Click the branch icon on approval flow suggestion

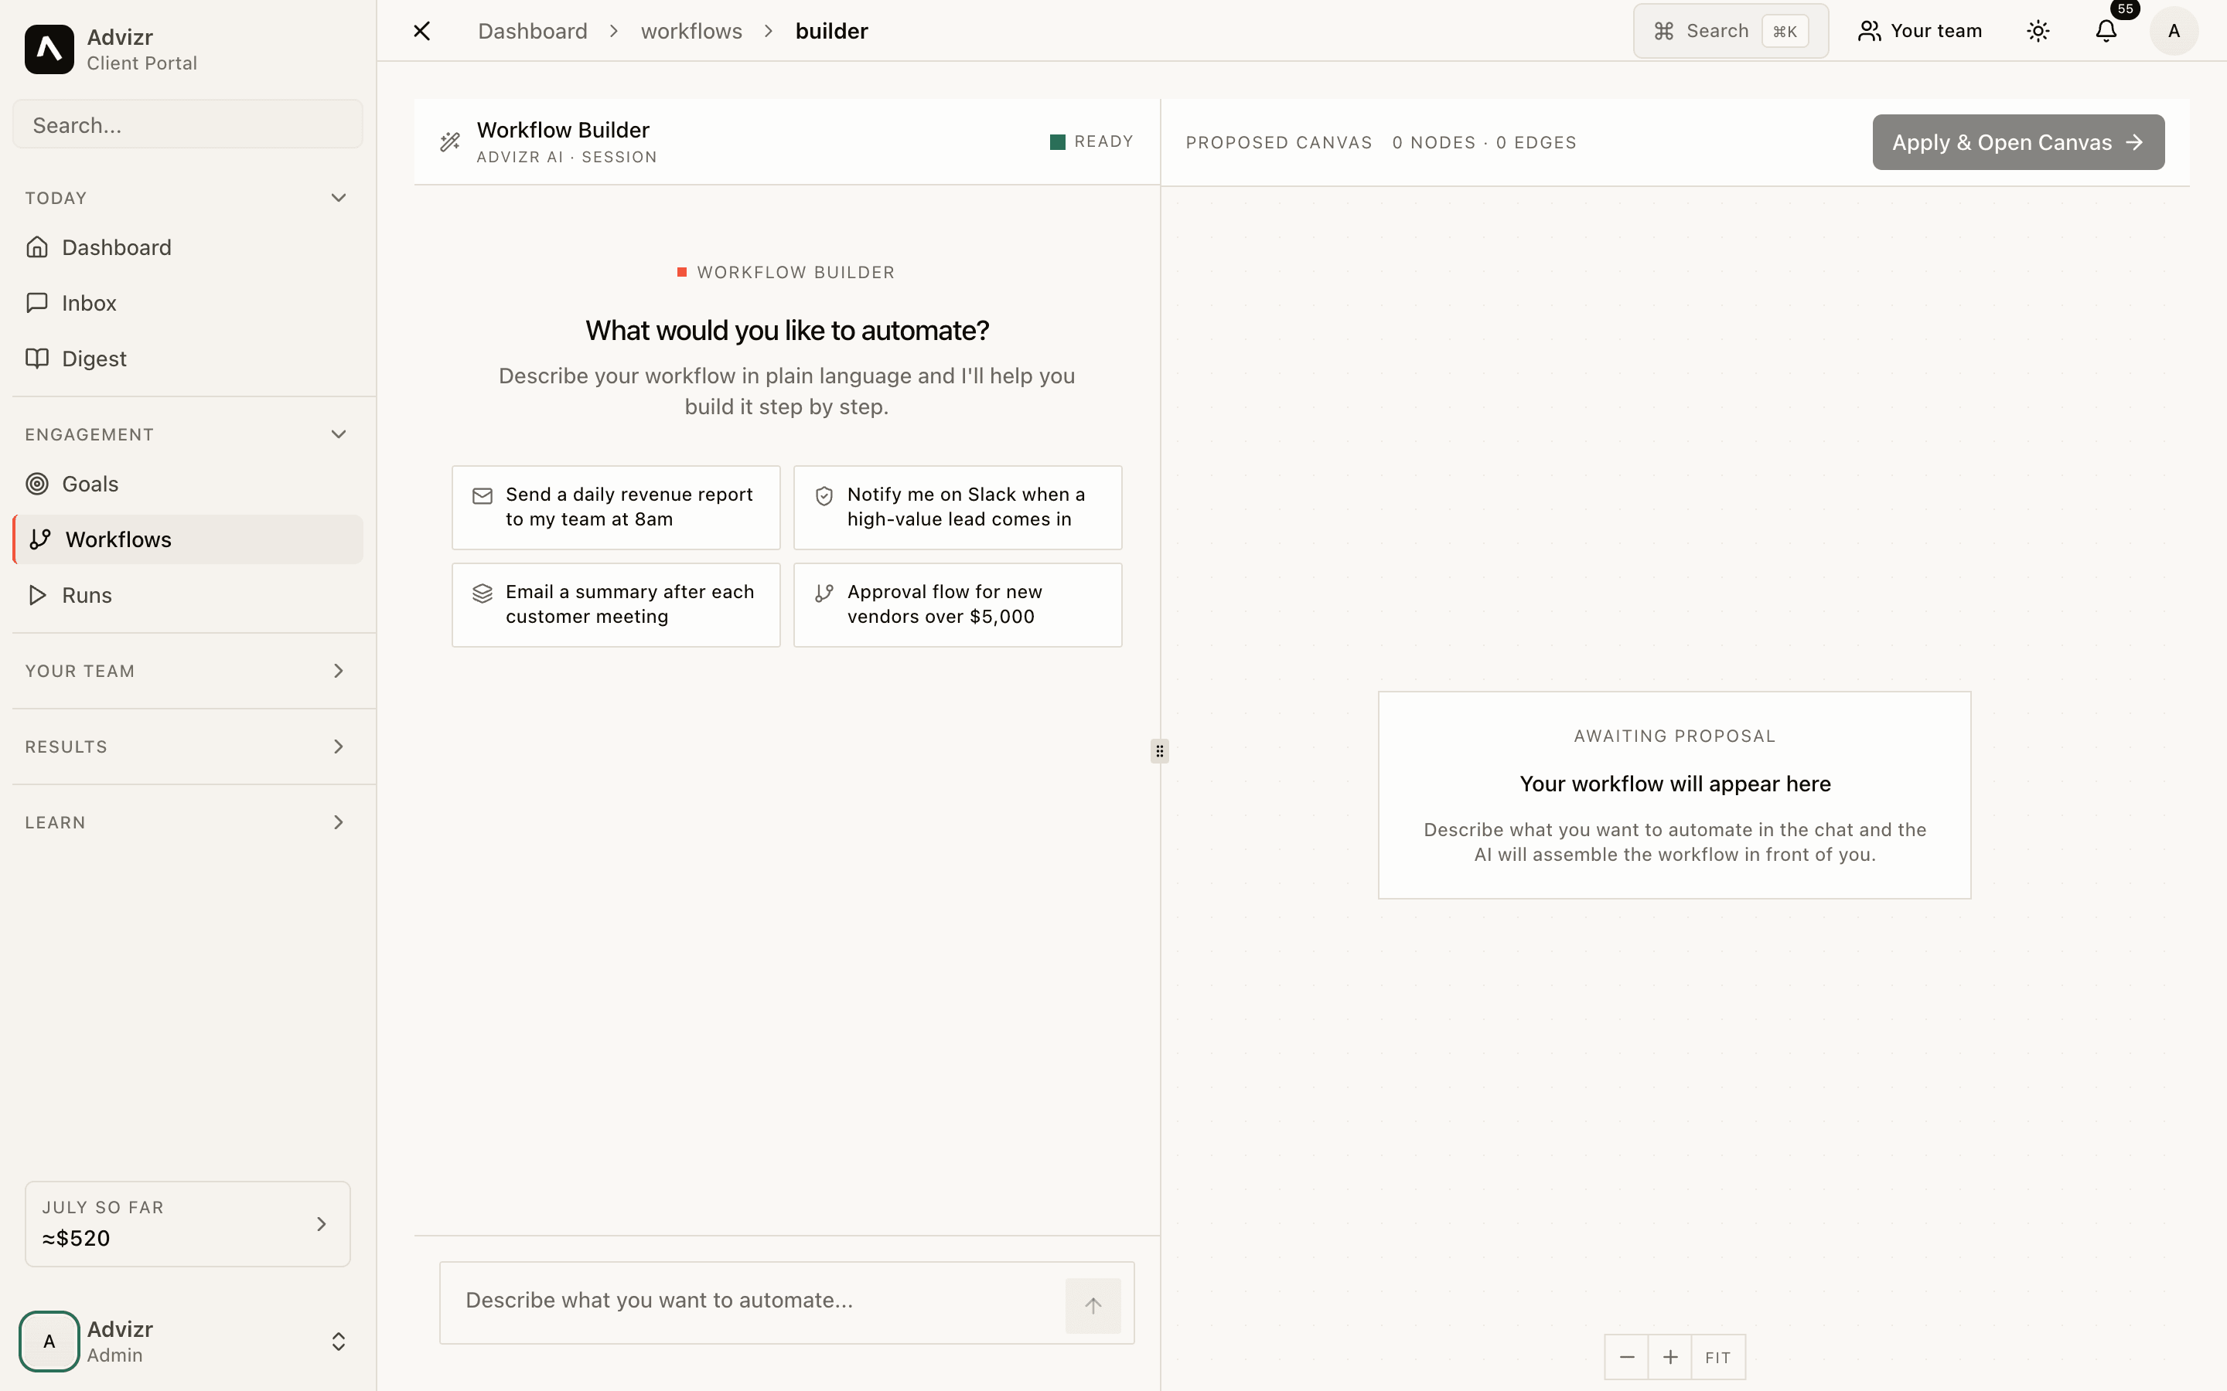(824, 593)
